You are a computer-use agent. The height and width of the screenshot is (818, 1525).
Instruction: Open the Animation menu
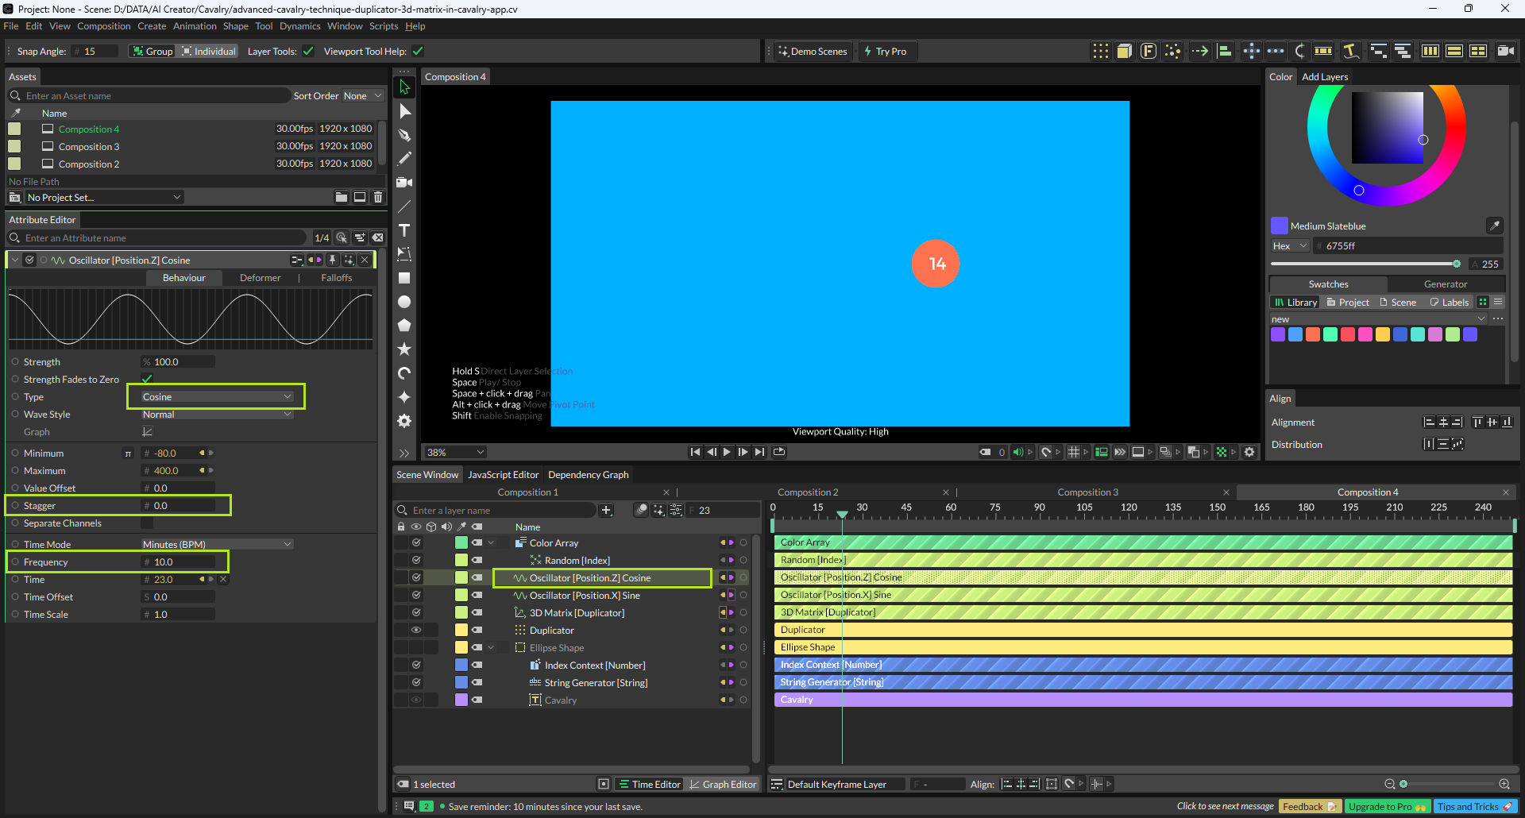(x=195, y=26)
